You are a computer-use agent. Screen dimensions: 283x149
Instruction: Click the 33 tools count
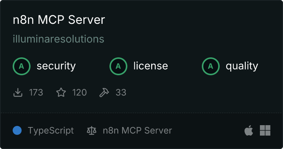point(121,92)
